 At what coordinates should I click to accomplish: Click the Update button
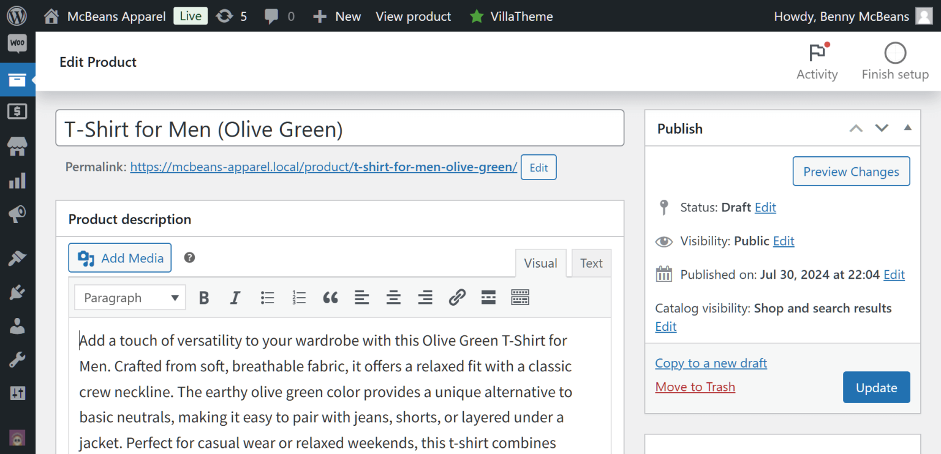(876, 388)
